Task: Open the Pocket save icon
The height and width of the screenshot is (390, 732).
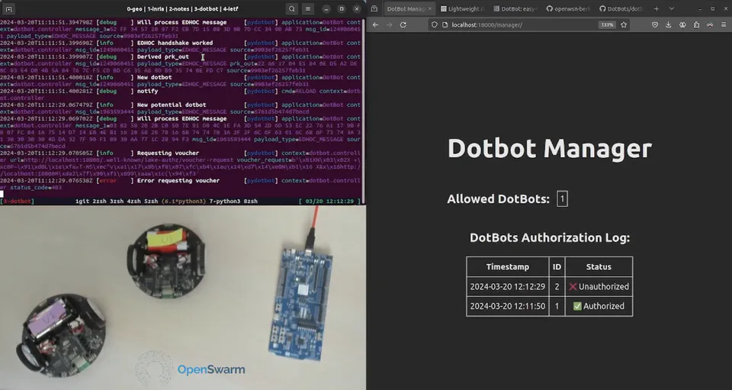Action: [655, 24]
